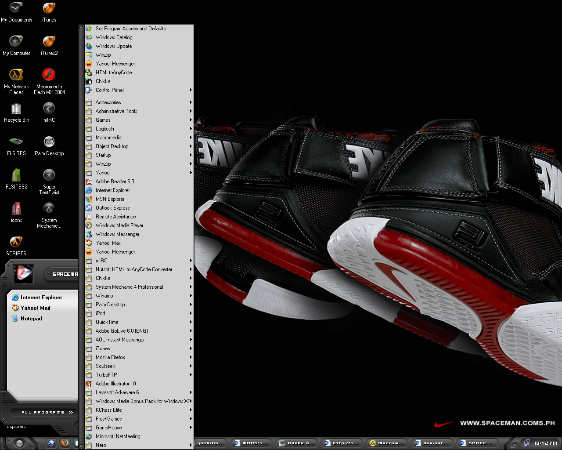The width and height of the screenshot is (562, 450).
Task: Open the Mozilla Firefox folder entry
Action: (x=139, y=357)
